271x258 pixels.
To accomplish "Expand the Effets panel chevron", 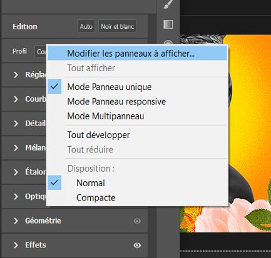I will tap(16, 246).
